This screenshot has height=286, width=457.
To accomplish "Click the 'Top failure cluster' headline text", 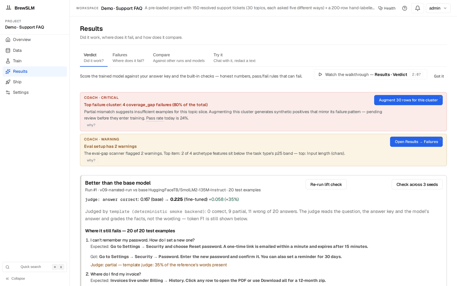I will pyautogui.click(x=146, y=105).
